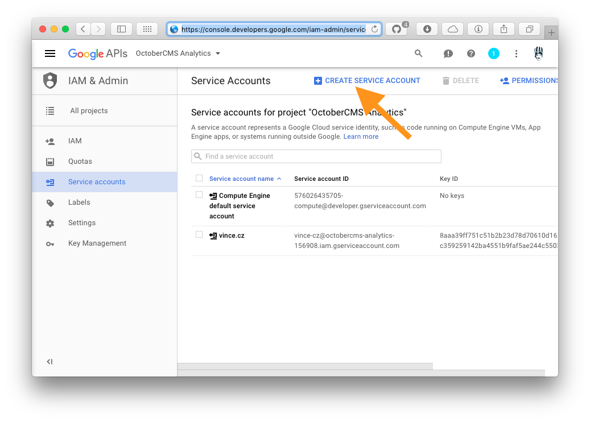
Task: Open the OctoberCMS Analytics project dropdown
Action: click(178, 53)
